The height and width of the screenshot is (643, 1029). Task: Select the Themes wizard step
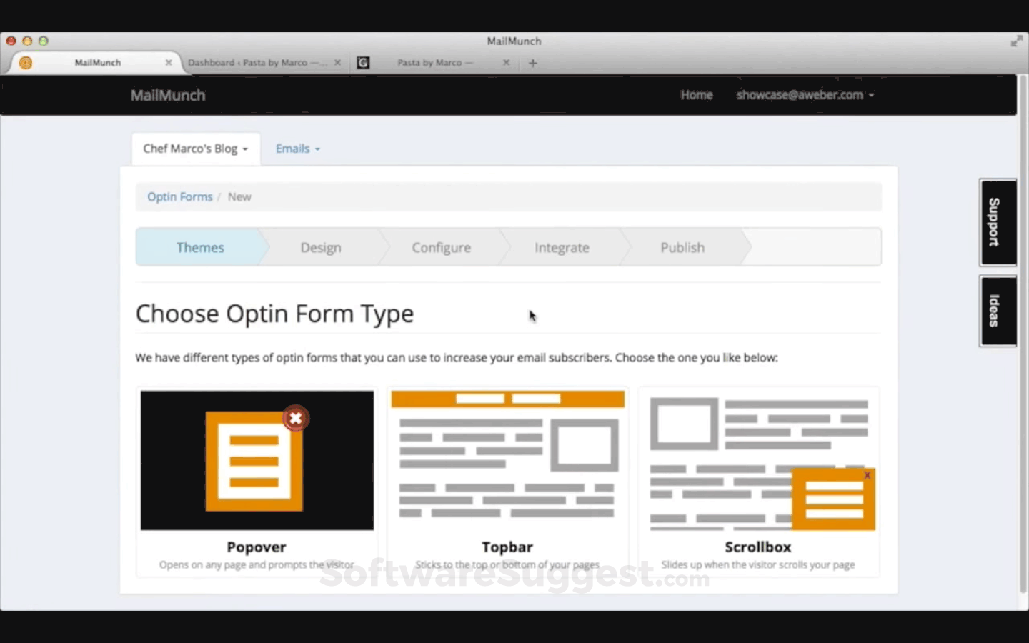tap(200, 247)
